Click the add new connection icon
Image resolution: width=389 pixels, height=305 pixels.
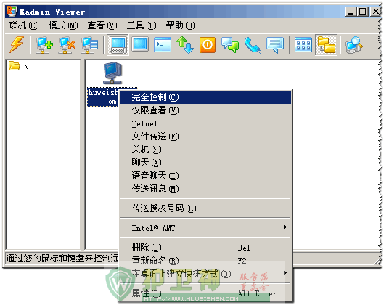pos(44,45)
